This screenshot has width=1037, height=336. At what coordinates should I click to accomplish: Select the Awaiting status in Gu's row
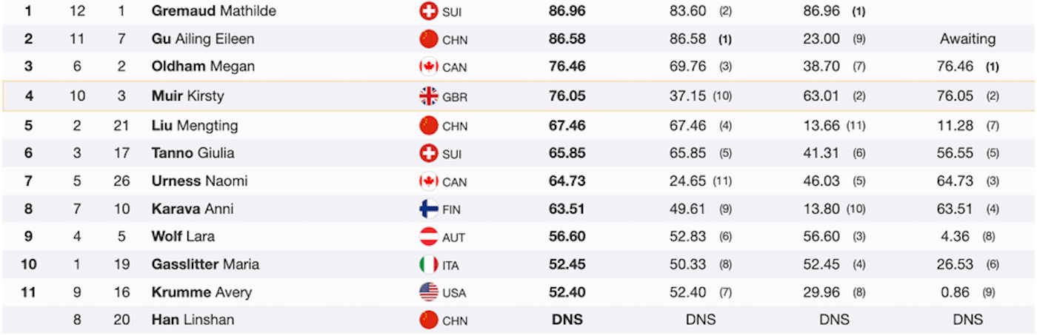point(967,39)
